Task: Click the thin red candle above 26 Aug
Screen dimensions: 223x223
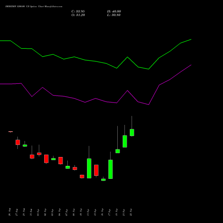Action: tap(11, 132)
